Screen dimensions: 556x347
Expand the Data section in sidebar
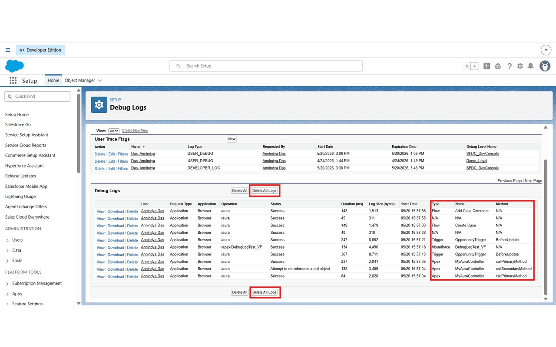[8, 250]
